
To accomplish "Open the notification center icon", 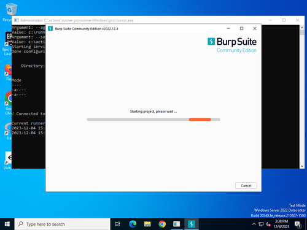I will (298, 224).
